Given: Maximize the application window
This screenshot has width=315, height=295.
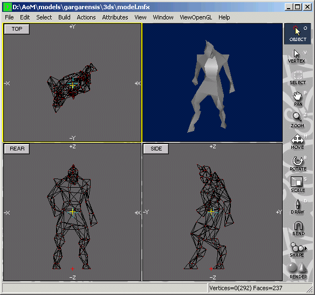Looking at the screenshot, I should [298, 7].
